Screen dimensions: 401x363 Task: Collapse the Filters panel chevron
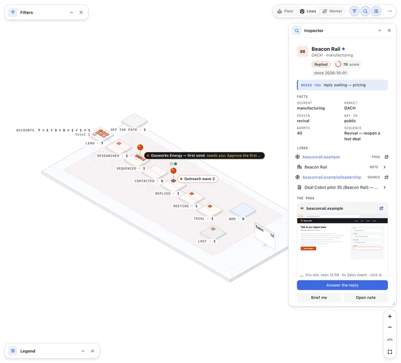(x=72, y=12)
